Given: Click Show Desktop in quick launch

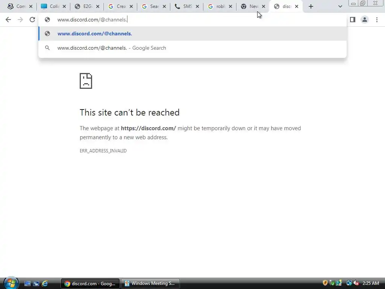Looking at the screenshot, I should click(27, 284).
